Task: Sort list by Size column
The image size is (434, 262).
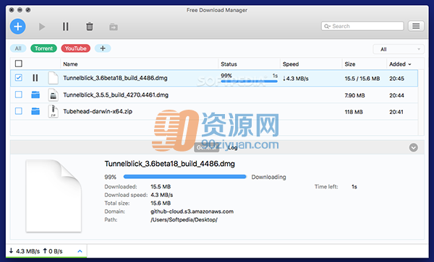Action: click(x=350, y=64)
